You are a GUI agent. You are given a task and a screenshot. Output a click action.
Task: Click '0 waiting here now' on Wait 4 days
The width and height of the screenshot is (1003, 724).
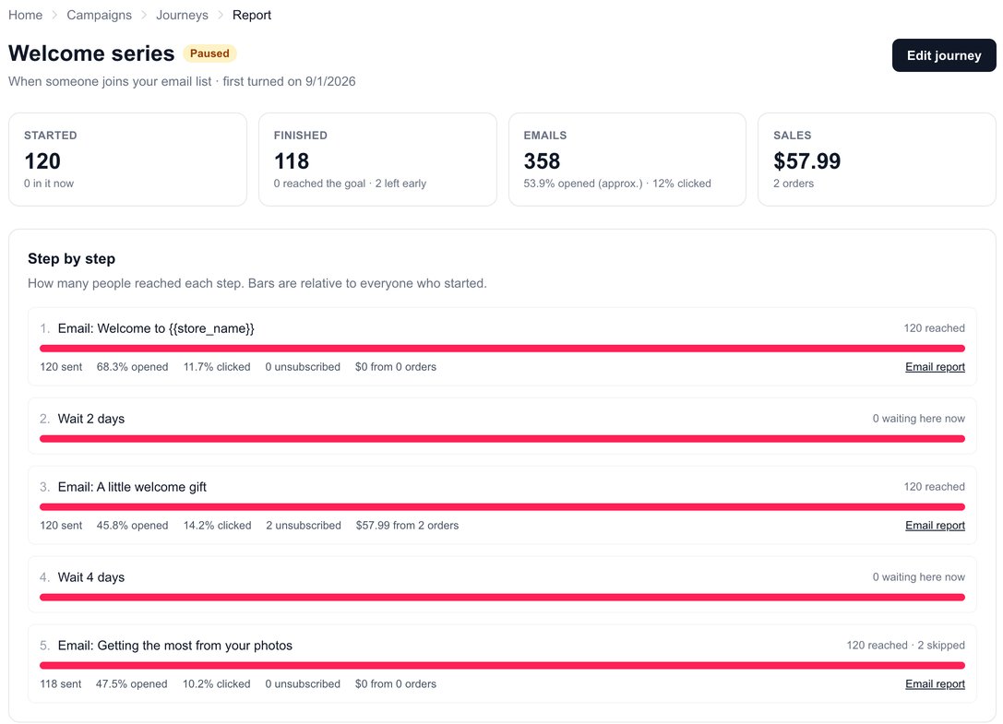click(918, 577)
